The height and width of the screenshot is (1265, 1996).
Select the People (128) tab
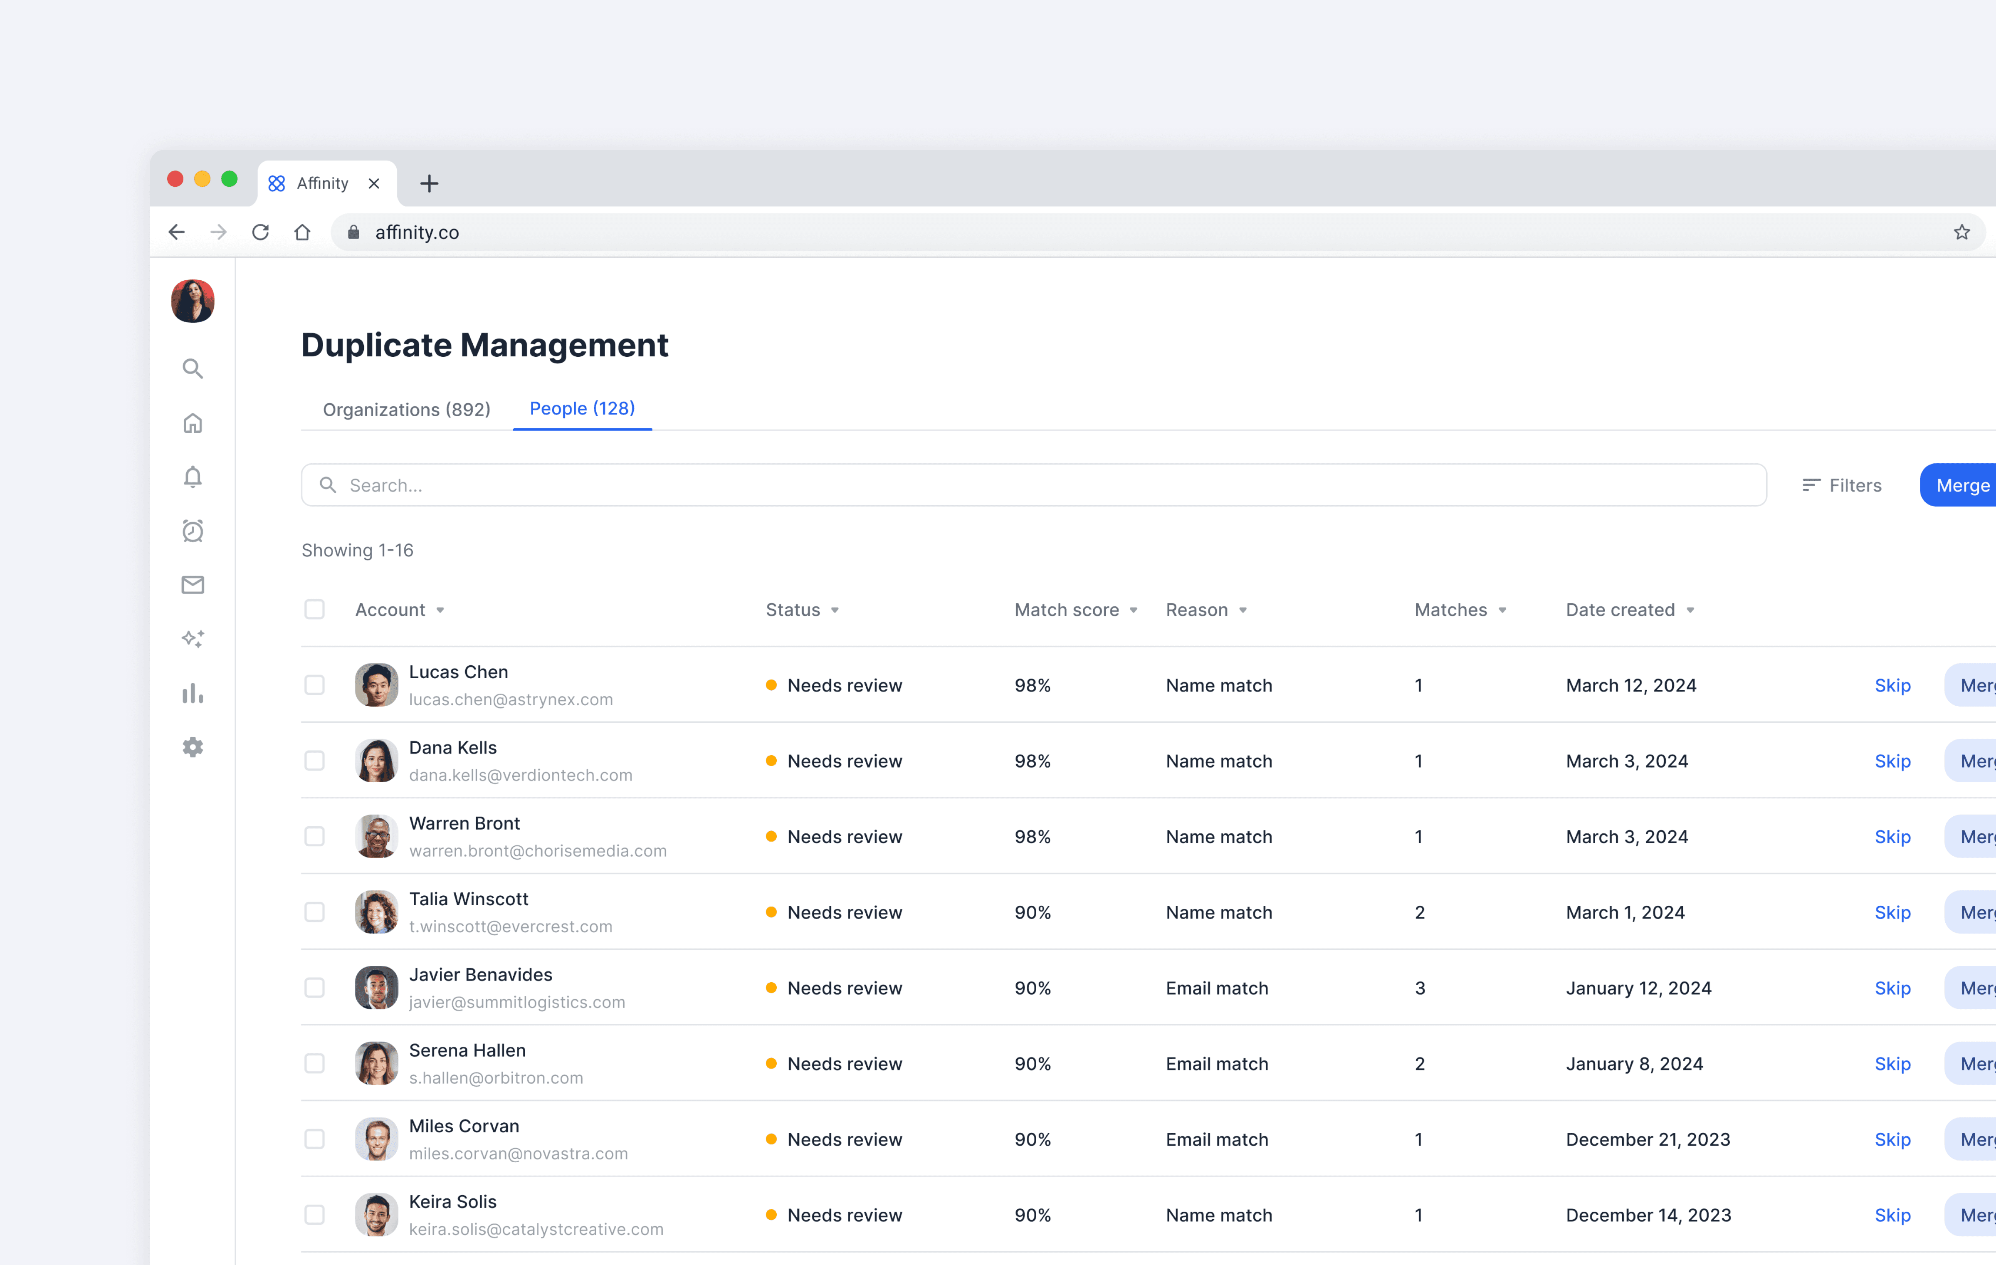(582, 408)
